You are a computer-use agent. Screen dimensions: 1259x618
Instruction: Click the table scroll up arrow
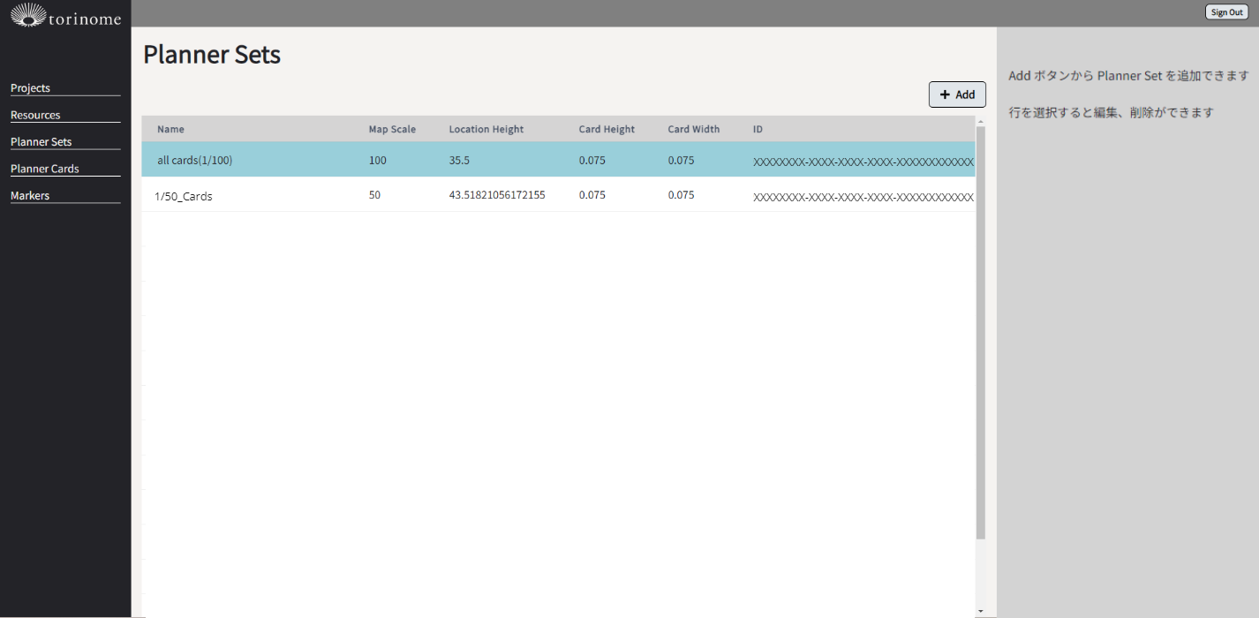(x=981, y=121)
